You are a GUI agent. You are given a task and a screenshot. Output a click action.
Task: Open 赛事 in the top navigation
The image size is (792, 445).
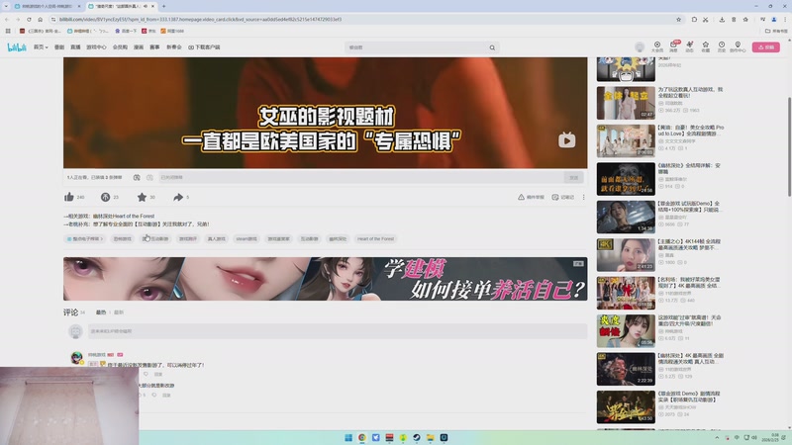tap(154, 47)
